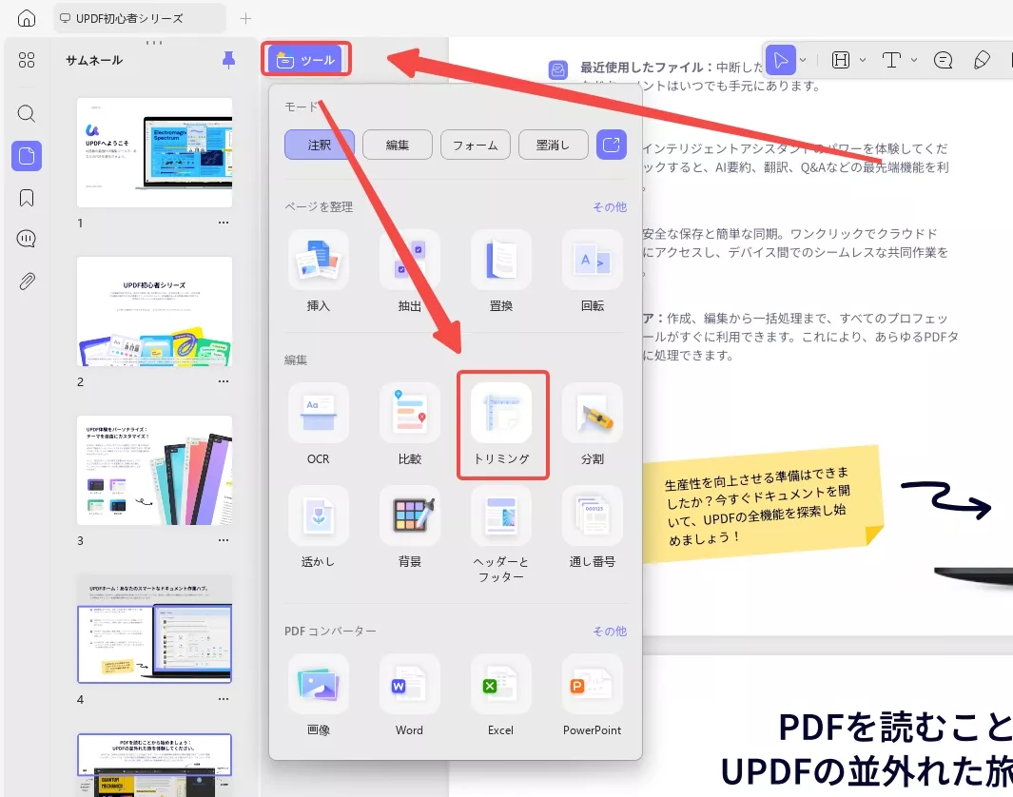Open その他 link for ページを整理

click(x=610, y=206)
